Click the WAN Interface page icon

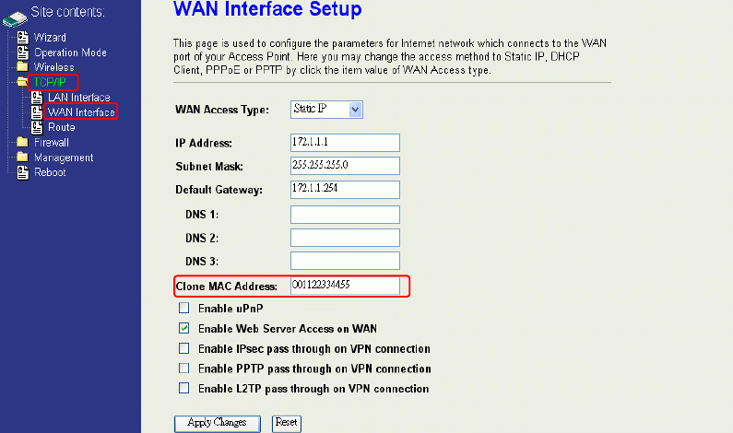37,112
